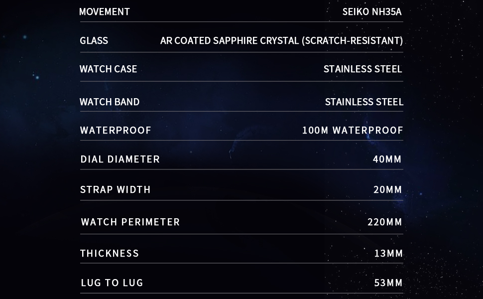Click the WATCH CASE label
483x299 pixels.
pos(108,69)
